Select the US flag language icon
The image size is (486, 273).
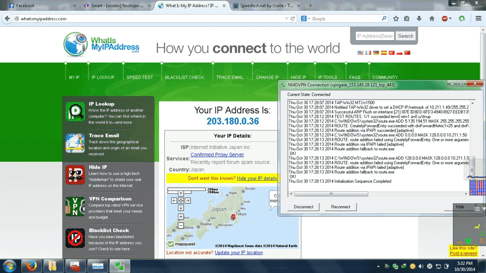pyautogui.click(x=360, y=53)
